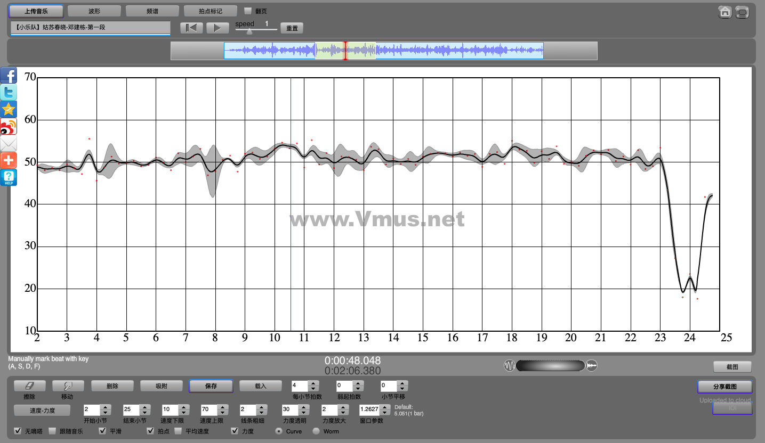
Task: Select the Worm radio button
Action: point(316,431)
